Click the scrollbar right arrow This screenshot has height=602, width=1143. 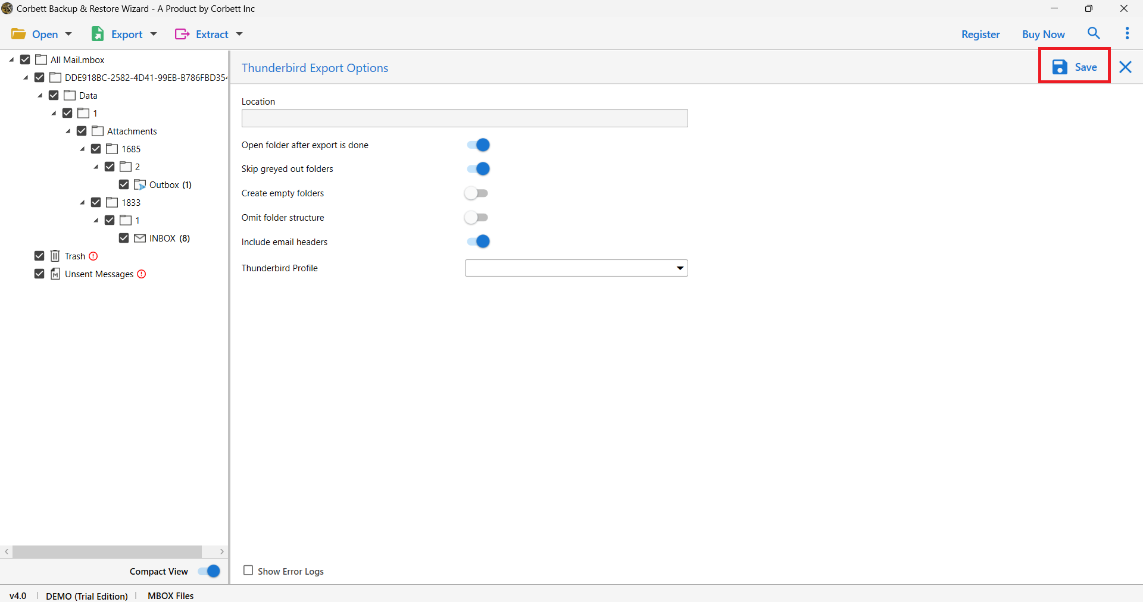coord(221,551)
